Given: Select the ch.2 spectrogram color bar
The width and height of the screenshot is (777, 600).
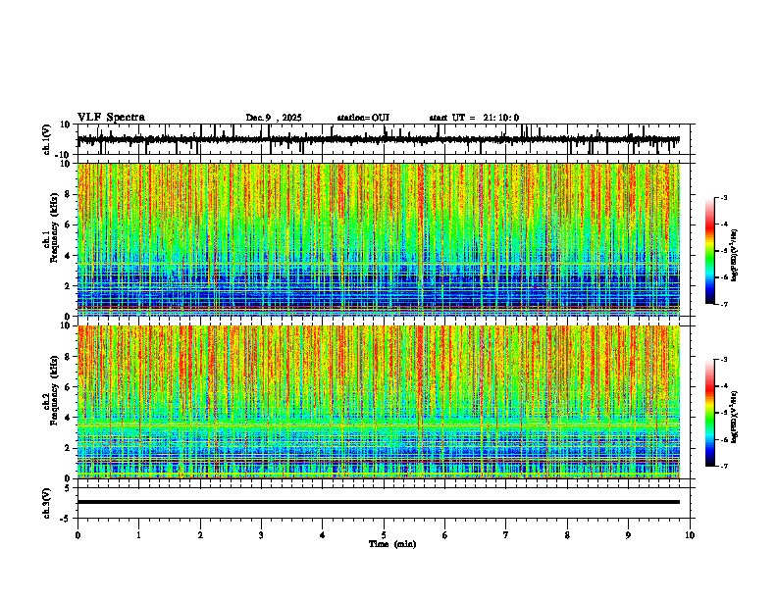Looking at the screenshot, I should pyautogui.click(x=710, y=413).
